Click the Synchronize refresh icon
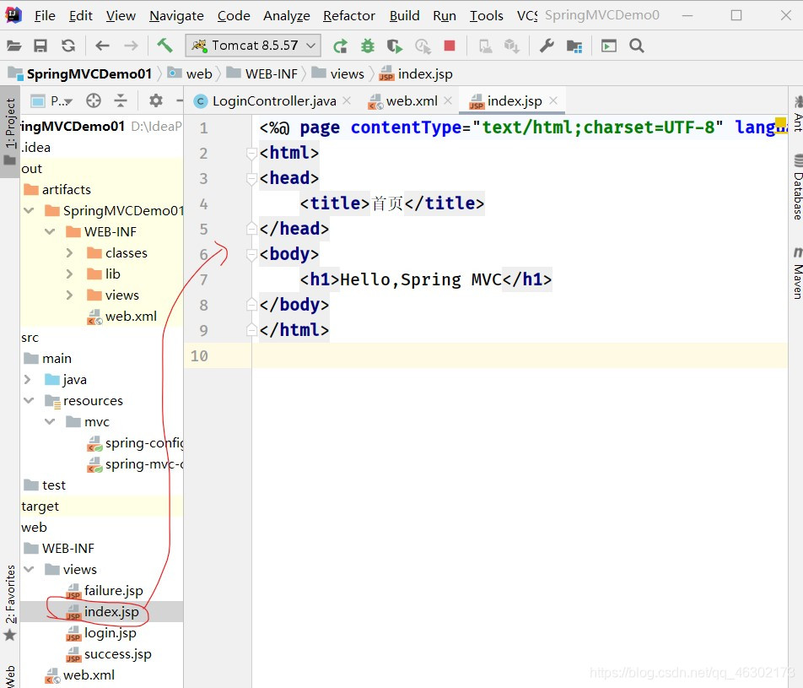 coord(68,46)
